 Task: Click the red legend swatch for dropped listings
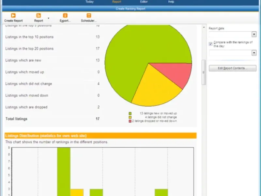click(130, 121)
